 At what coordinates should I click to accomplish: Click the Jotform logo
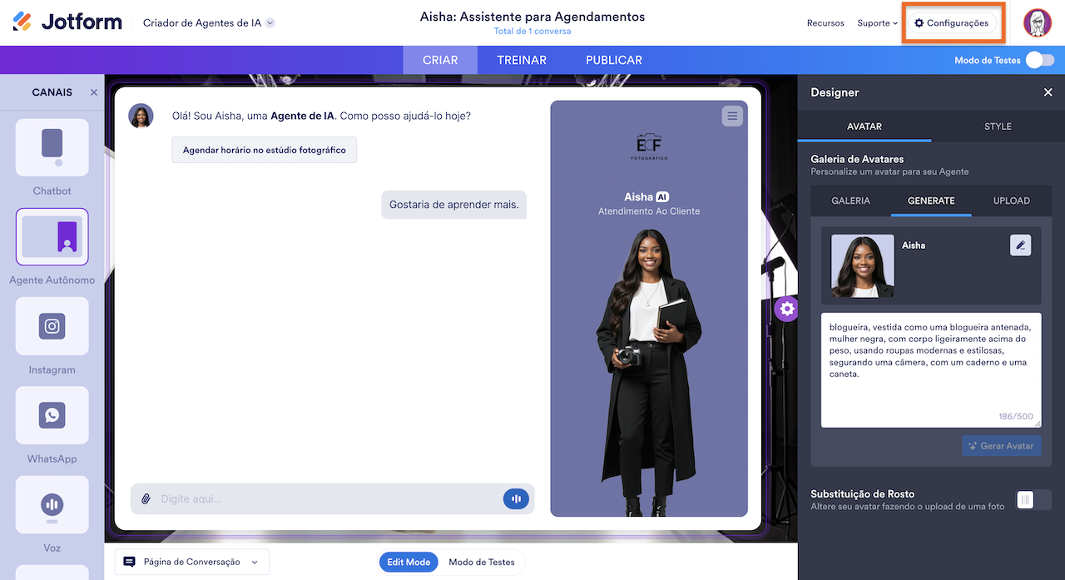[67, 22]
